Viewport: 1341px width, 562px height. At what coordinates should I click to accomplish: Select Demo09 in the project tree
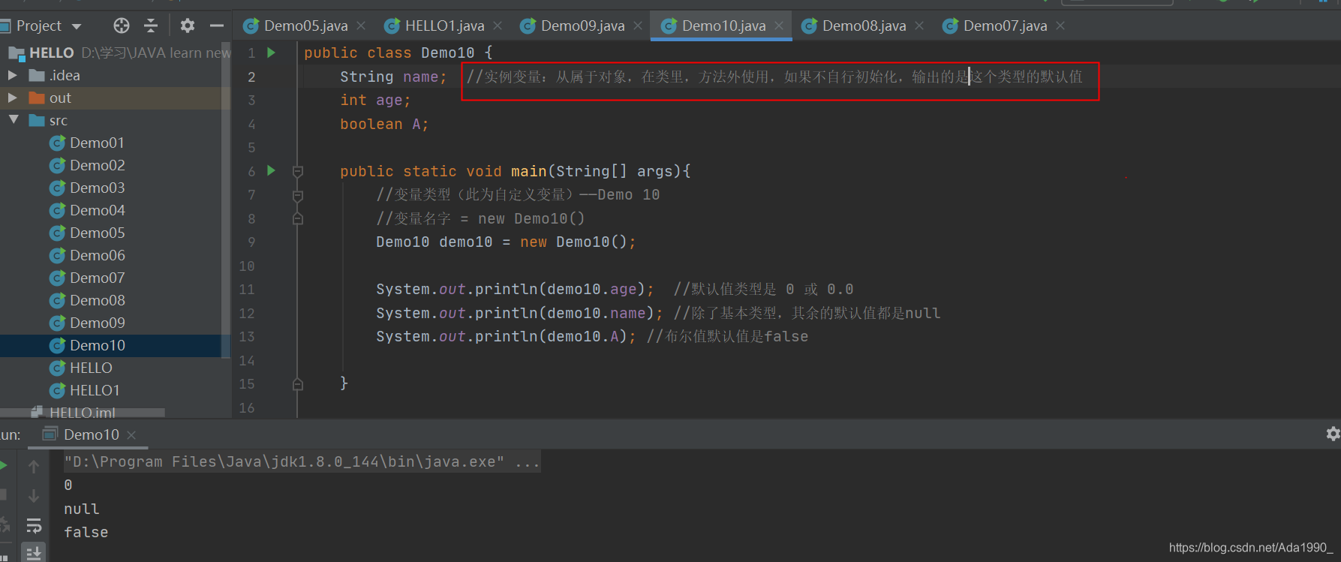(97, 323)
